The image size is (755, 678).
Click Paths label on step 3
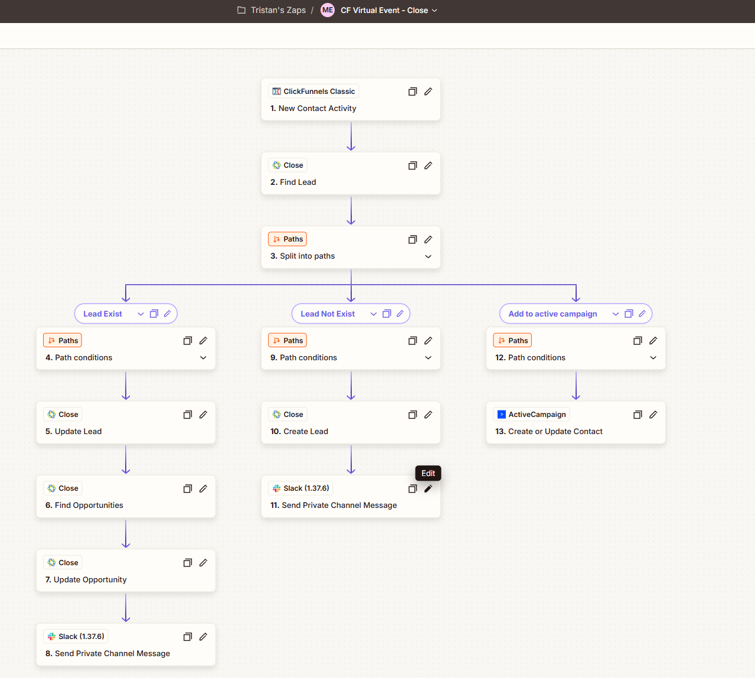click(287, 239)
